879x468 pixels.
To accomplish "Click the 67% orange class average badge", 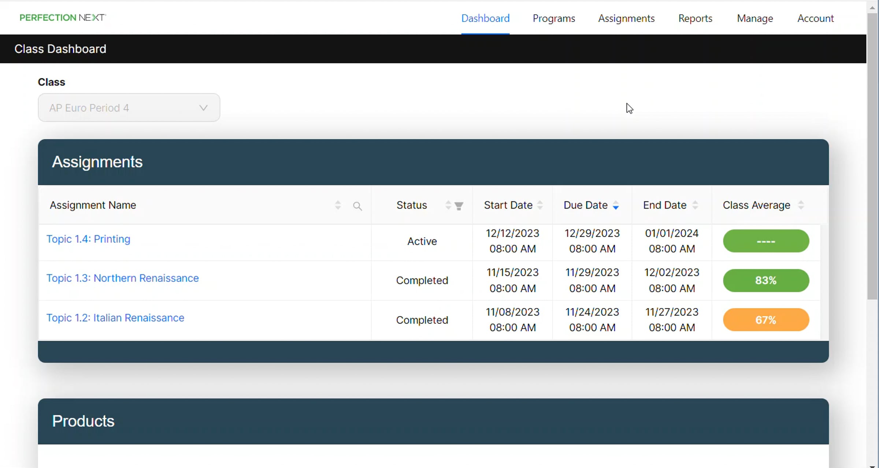I will pyautogui.click(x=765, y=320).
